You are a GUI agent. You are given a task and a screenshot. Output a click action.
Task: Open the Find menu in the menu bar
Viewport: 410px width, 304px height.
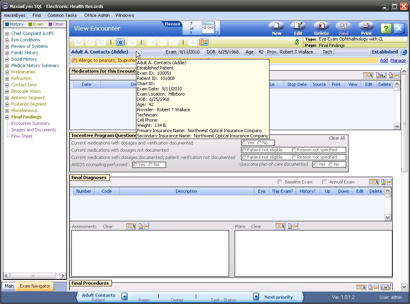click(x=37, y=15)
